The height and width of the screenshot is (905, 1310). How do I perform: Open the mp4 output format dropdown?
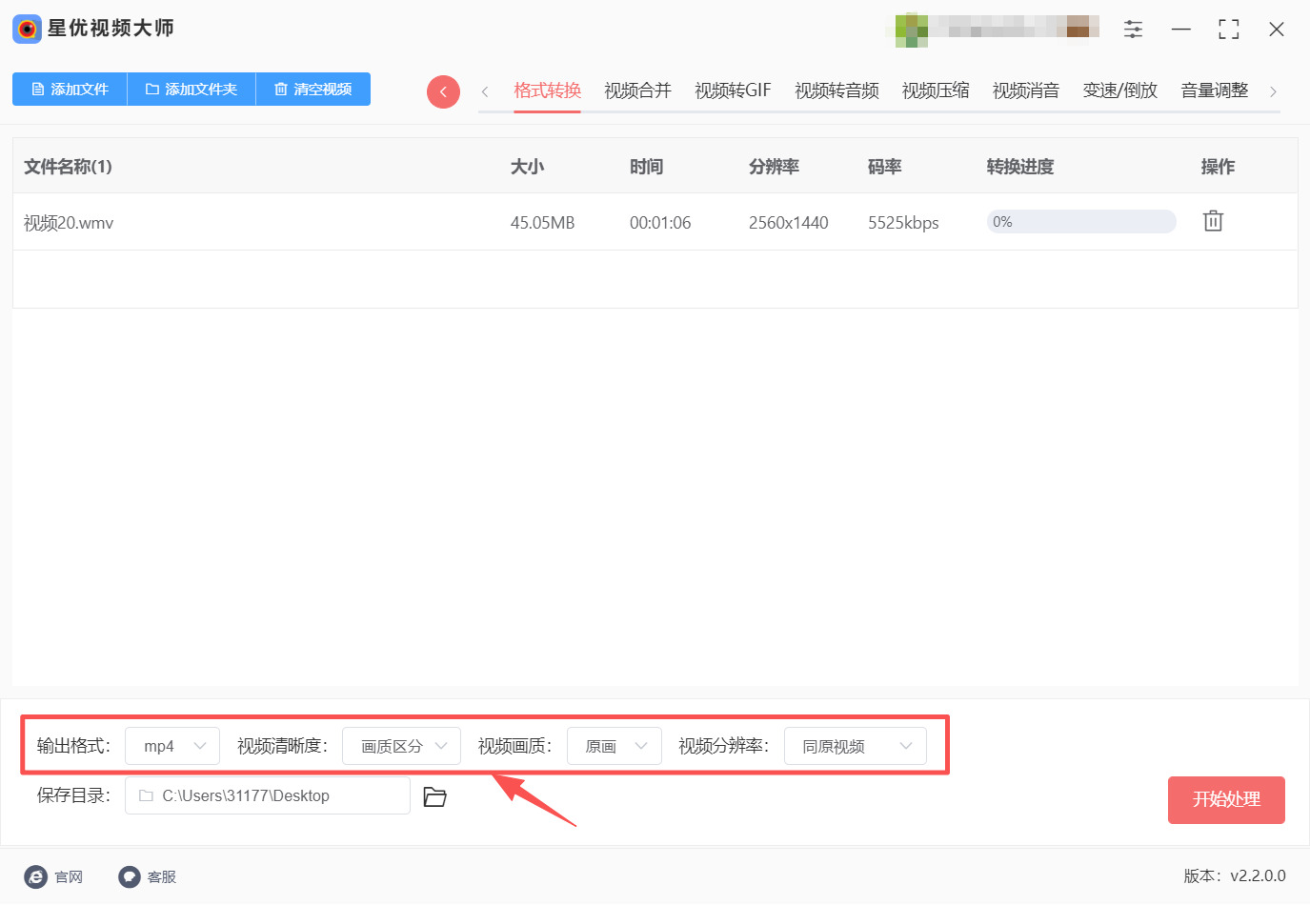tap(171, 746)
